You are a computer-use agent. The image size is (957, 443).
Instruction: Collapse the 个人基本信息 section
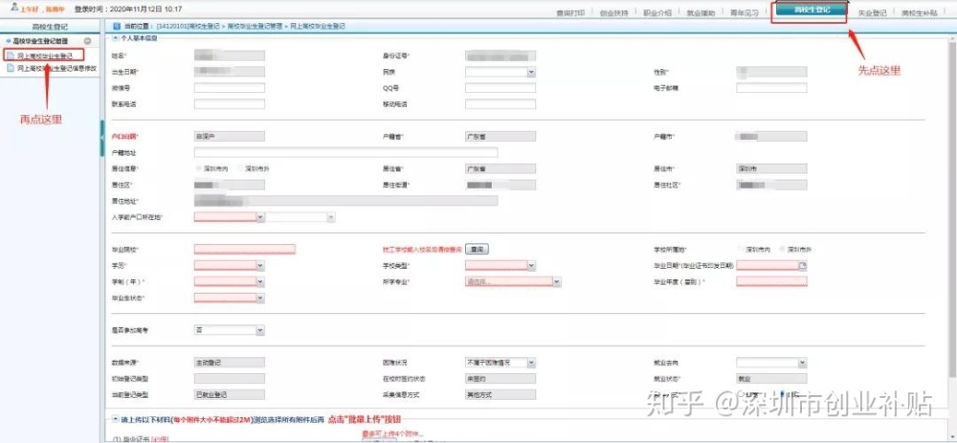tap(116, 38)
